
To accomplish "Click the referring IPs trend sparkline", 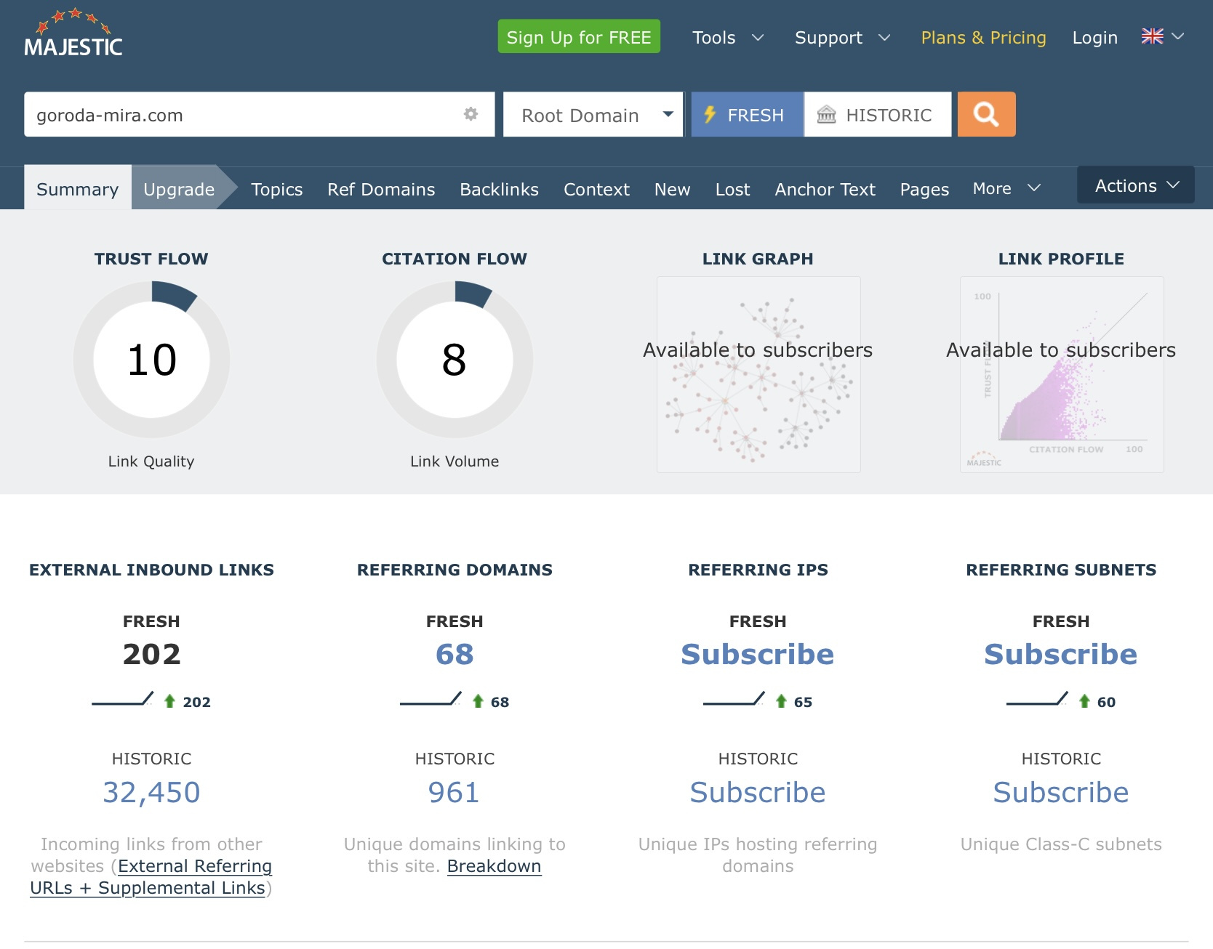I will 734,699.
